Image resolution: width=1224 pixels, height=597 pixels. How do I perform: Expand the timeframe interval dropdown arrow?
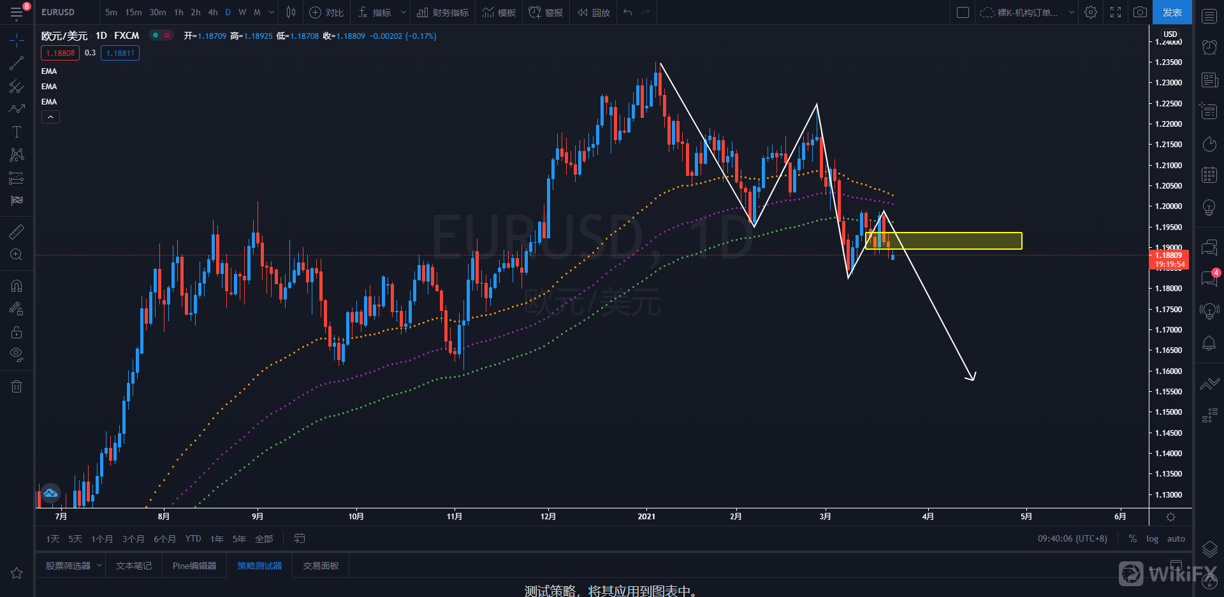point(272,12)
